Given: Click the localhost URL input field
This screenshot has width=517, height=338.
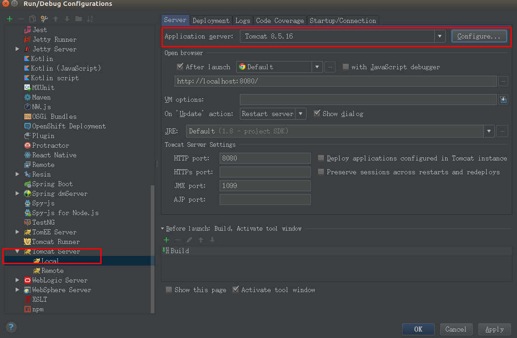Looking at the screenshot, I should [335, 81].
